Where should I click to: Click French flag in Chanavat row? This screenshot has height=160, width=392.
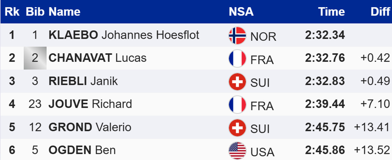point(237,58)
